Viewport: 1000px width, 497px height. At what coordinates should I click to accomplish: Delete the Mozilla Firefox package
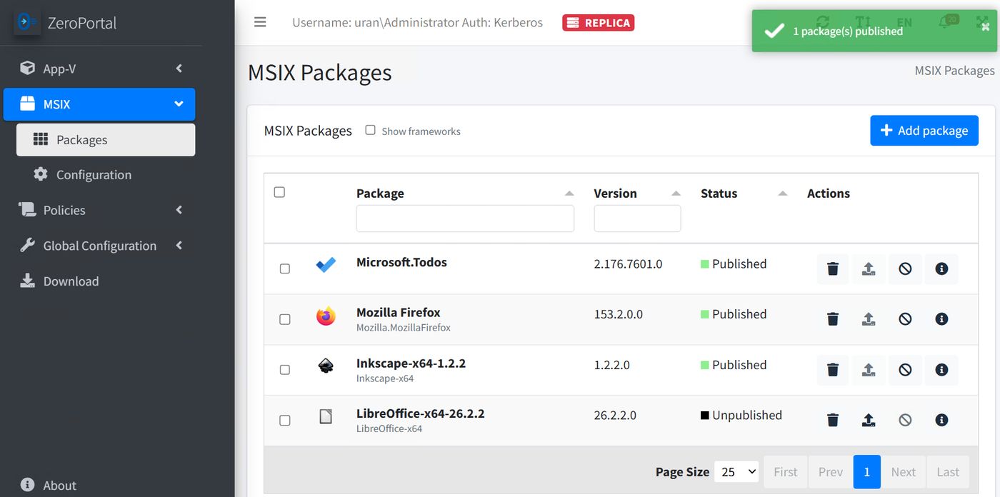[x=833, y=319]
